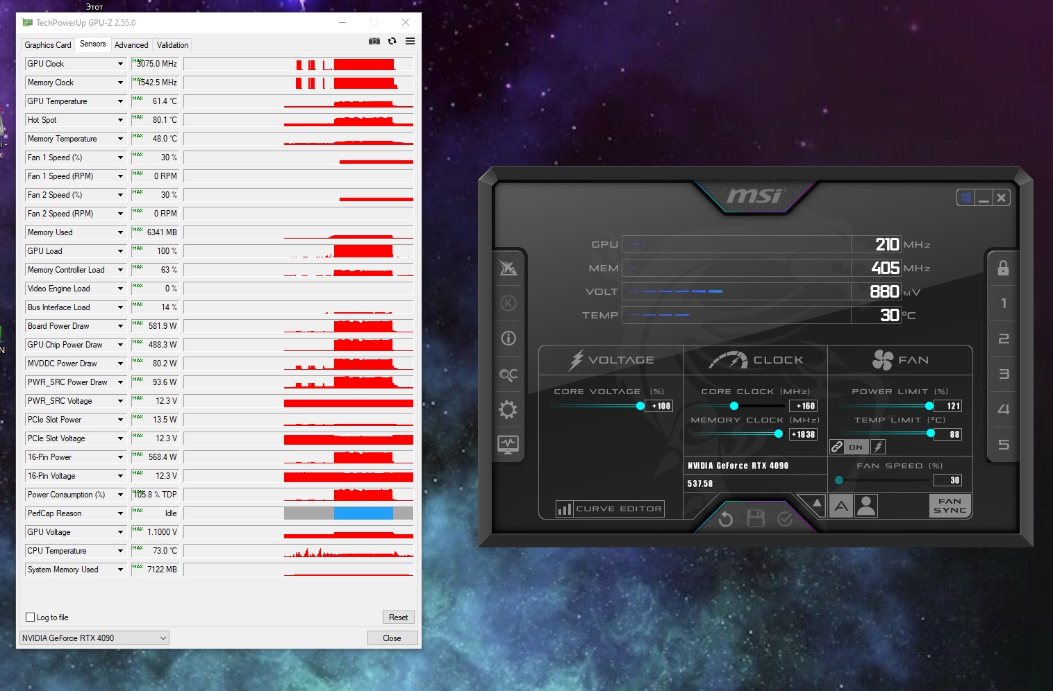Click the Core Clock slider handle
The image size is (1053, 691).
tap(734, 406)
